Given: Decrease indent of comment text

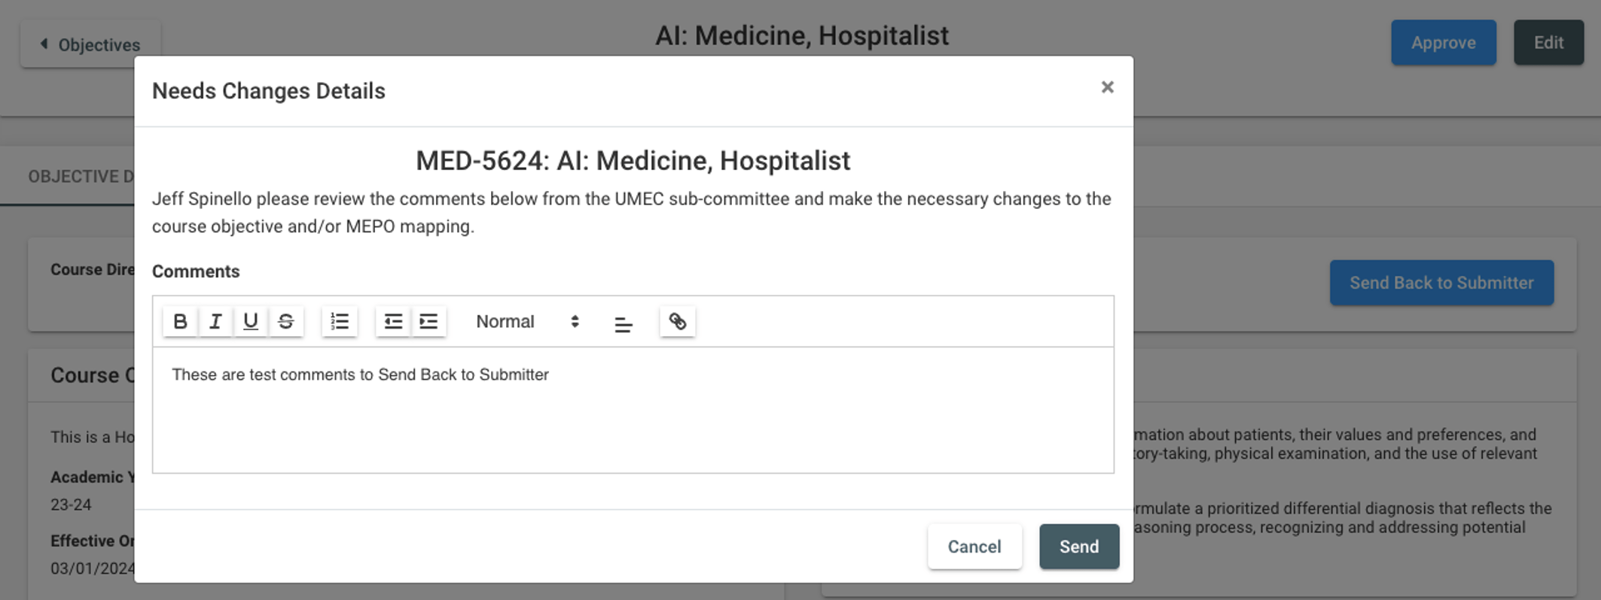Looking at the screenshot, I should [393, 322].
